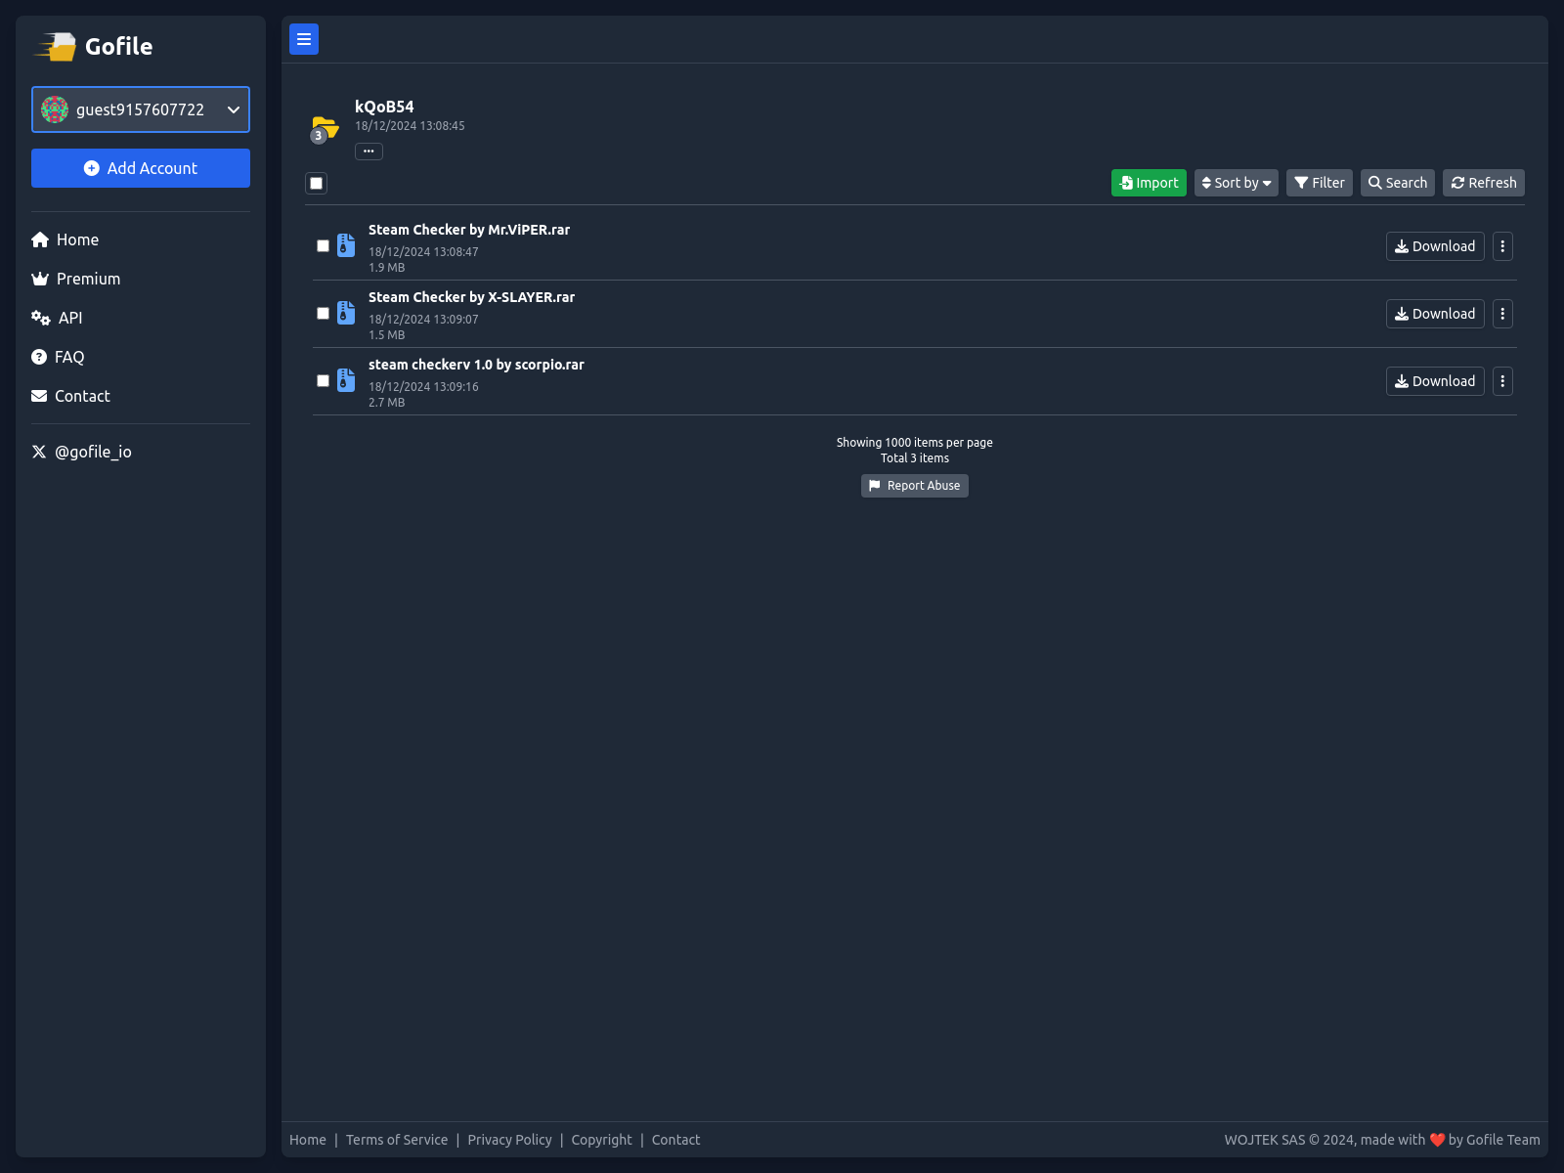Open the Sort by dropdown
The image size is (1564, 1173).
[x=1237, y=183]
